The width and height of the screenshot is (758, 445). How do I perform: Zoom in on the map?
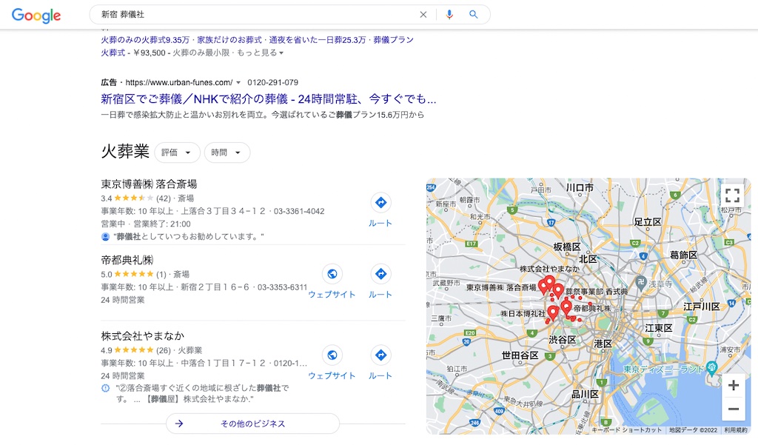pyautogui.click(x=733, y=386)
